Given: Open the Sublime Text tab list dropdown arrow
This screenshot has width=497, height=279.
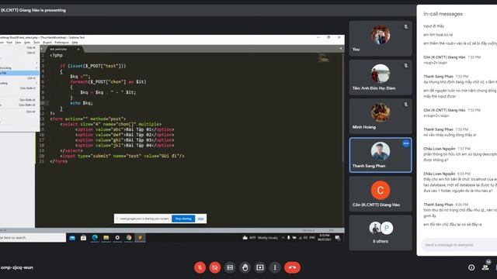Looking at the screenshot, I should 341,49.
